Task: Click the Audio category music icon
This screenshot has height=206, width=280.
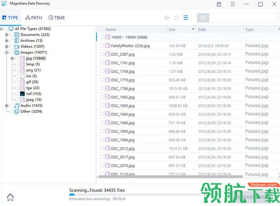Action: tap(17, 105)
